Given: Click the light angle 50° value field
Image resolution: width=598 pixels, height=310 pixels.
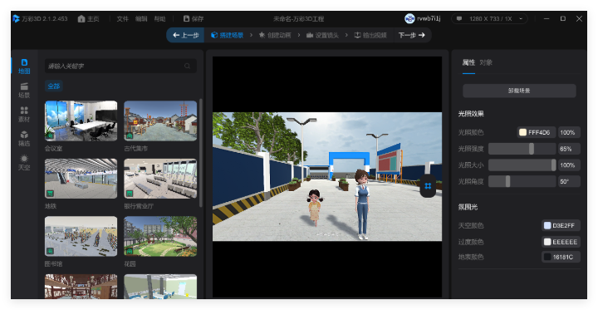Looking at the screenshot, I should 569,181.
